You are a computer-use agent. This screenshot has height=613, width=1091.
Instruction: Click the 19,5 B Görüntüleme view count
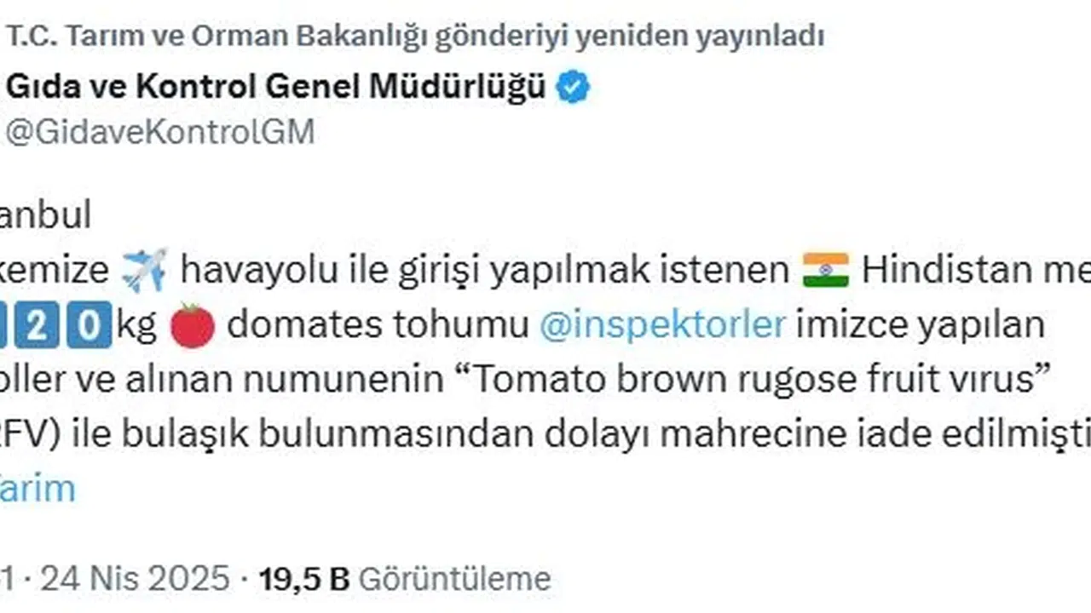click(x=405, y=579)
